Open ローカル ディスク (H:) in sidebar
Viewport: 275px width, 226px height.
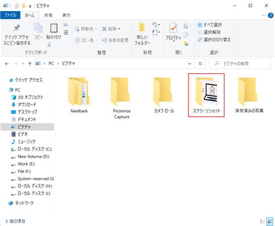pos(31,186)
